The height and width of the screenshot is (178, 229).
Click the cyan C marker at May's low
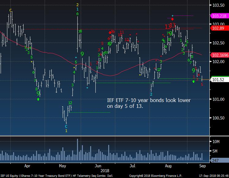point(66,126)
